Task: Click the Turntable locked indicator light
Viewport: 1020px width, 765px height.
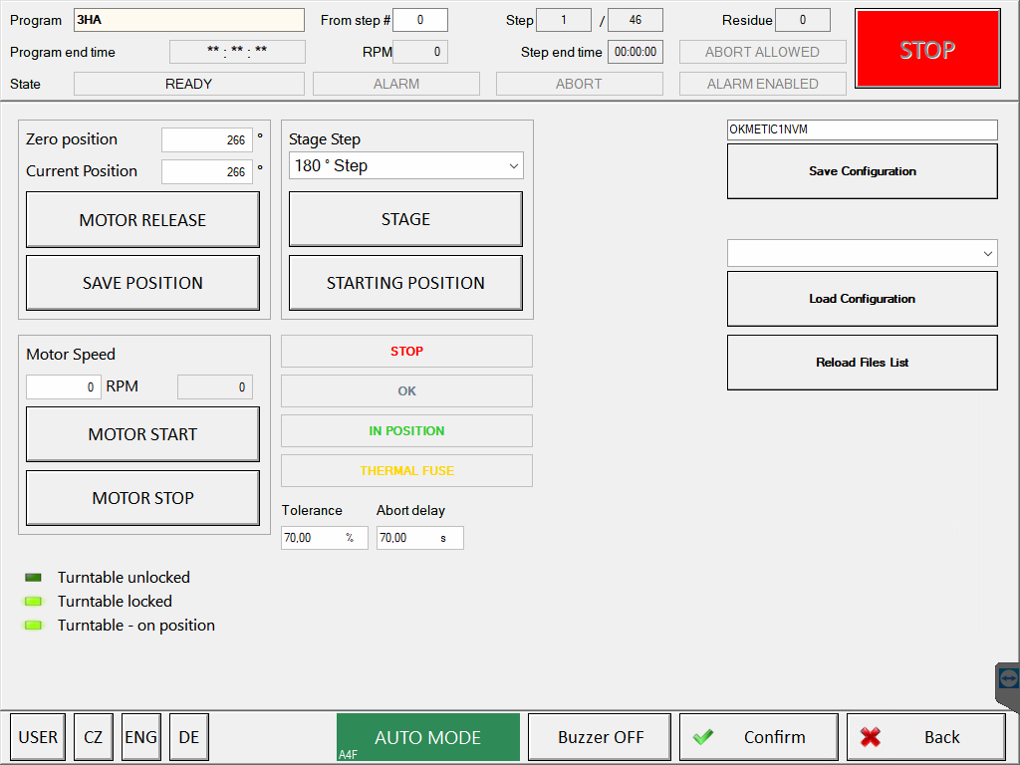Action: click(34, 602)
